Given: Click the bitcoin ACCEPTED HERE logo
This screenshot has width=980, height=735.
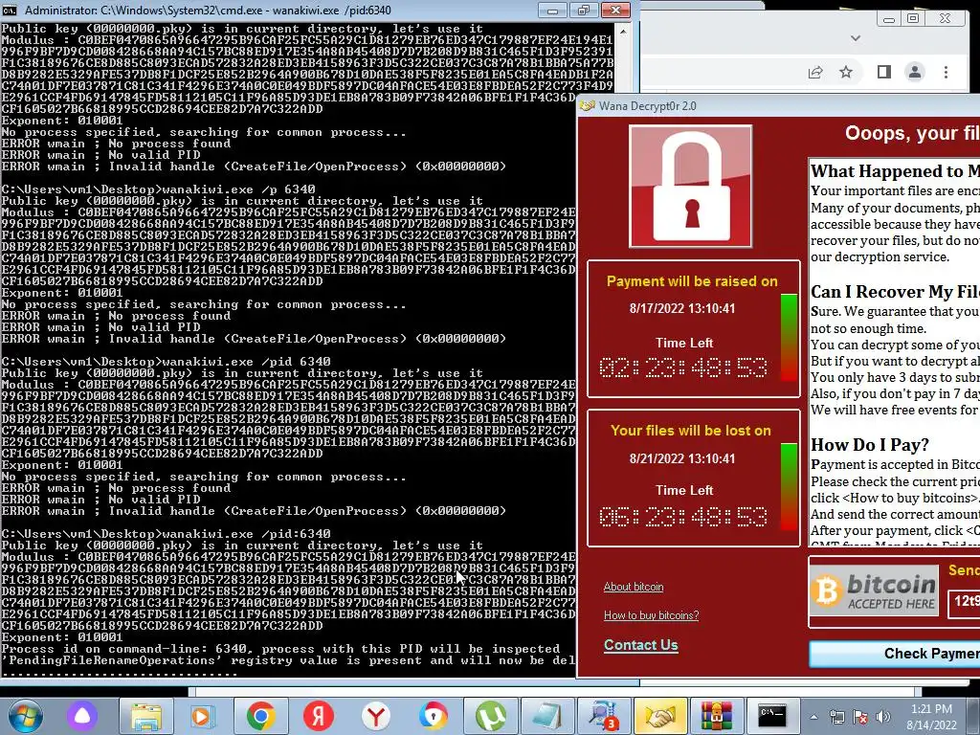Looking at the screenshot, I should click(x=874, y=590).
